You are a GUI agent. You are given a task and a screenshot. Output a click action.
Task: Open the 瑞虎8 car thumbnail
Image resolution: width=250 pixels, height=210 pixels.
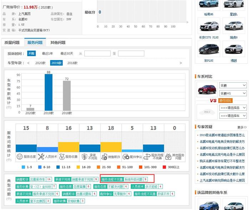[234, 25]
